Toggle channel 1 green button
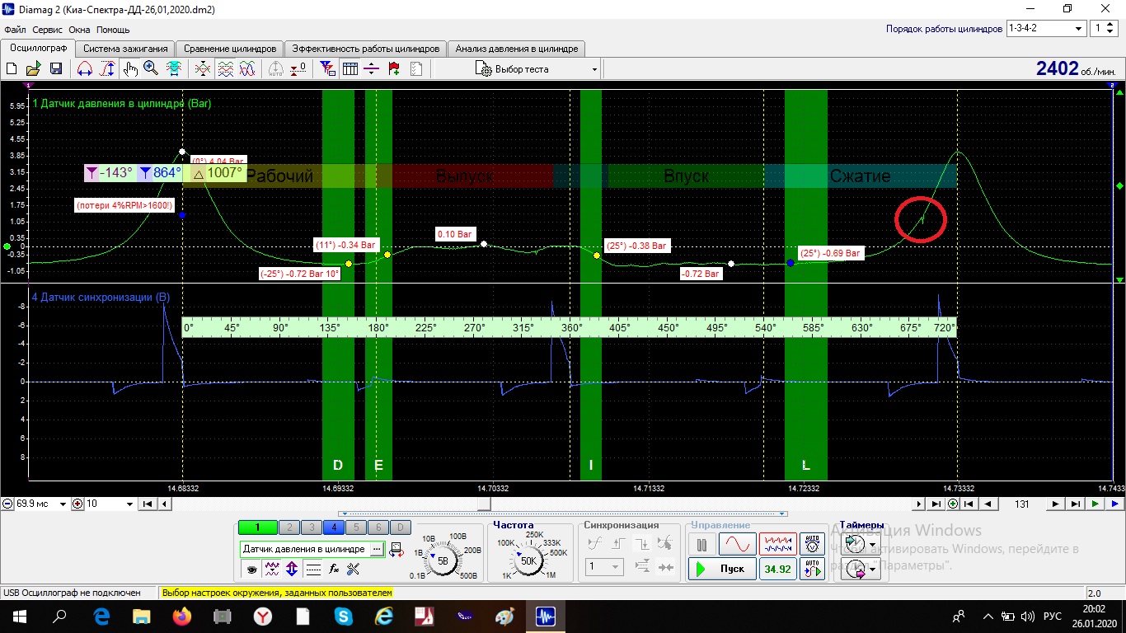 (x=256, y=527)
